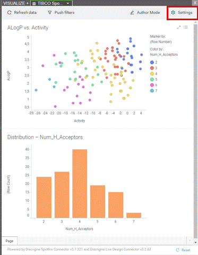The image size is (198, 255).
Task: Click the Author Mode pencil icon
Action: [132, 13]
